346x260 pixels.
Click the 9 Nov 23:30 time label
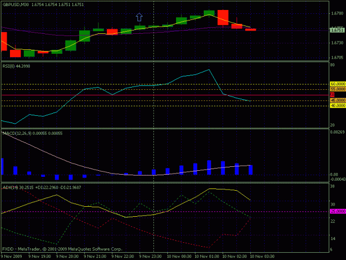coord(151,257)
